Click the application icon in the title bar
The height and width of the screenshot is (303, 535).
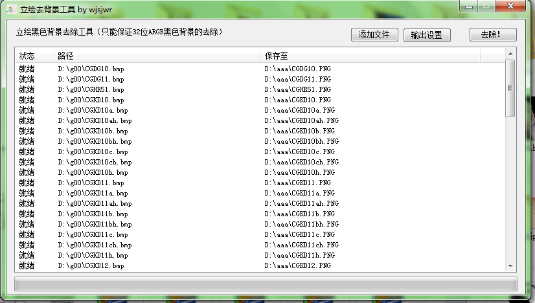tap(11, 9)
